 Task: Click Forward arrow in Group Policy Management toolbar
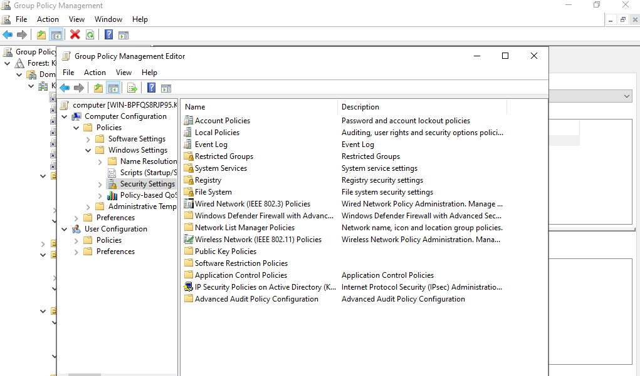[22, 34]
